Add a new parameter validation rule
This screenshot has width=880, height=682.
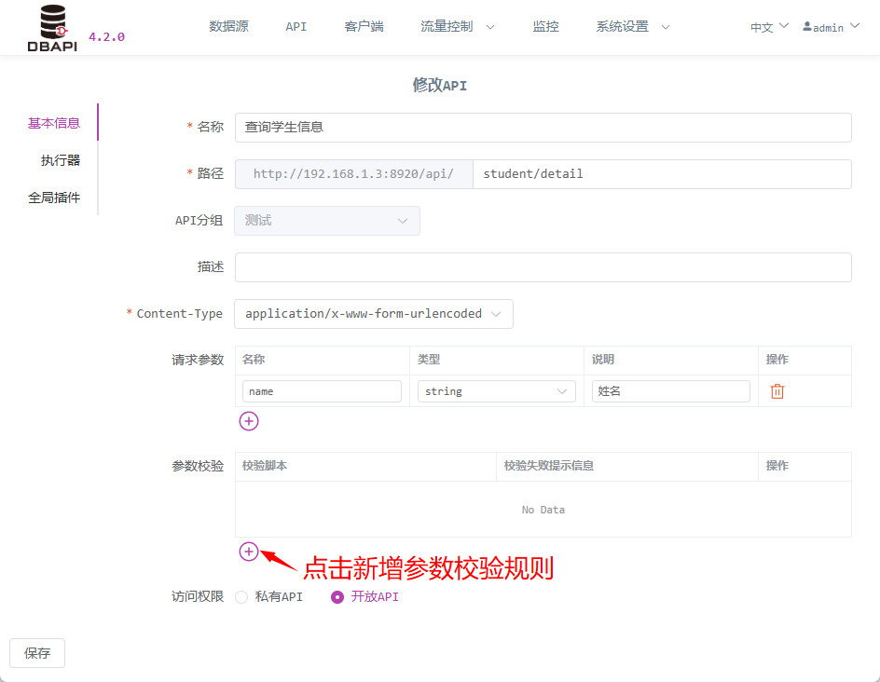[x=249, y=552]
